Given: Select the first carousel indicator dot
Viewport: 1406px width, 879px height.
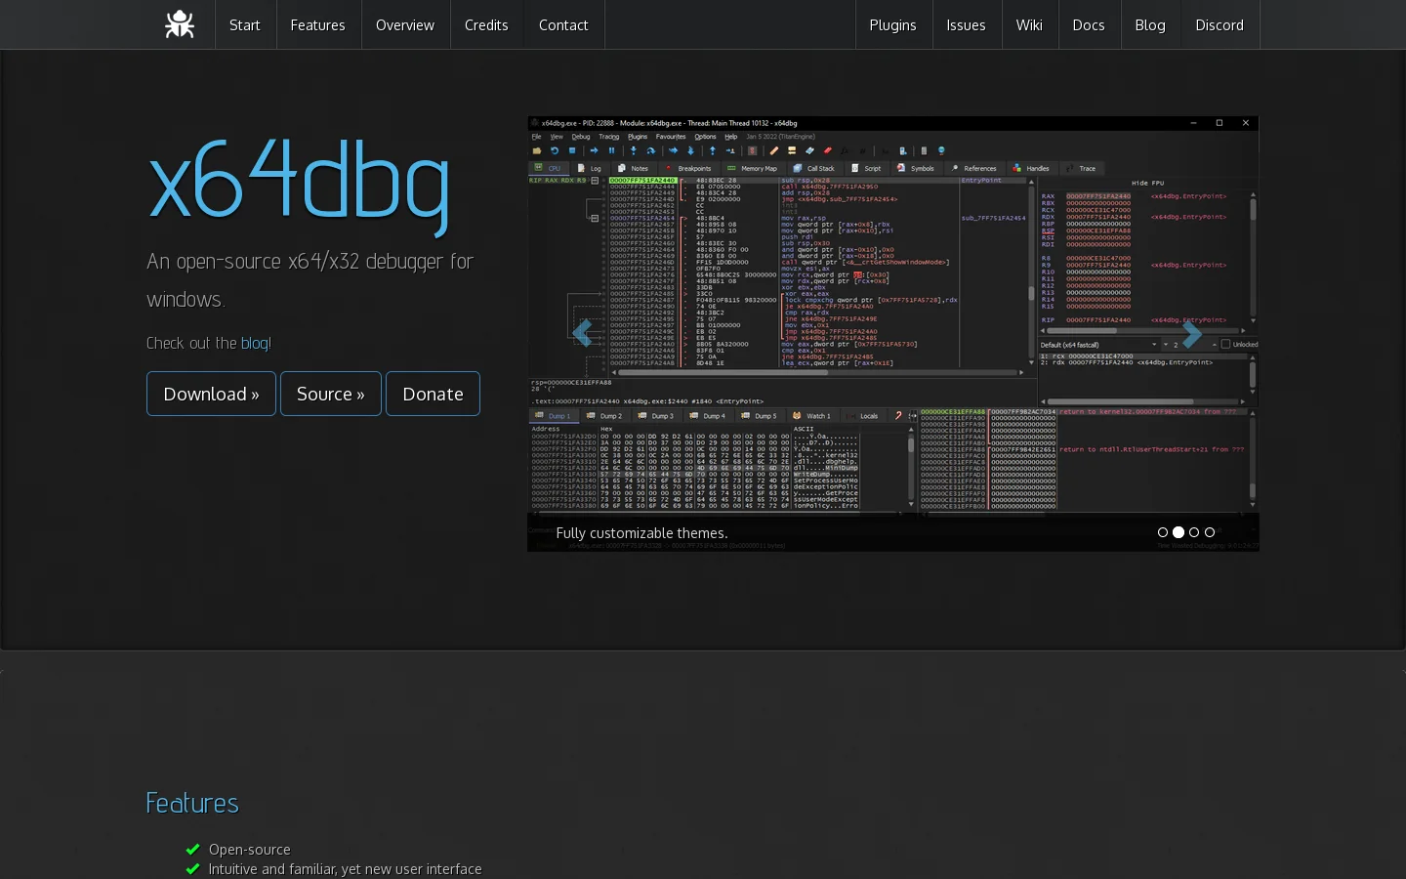Looking at the screenshot, I should (1163, 532).
